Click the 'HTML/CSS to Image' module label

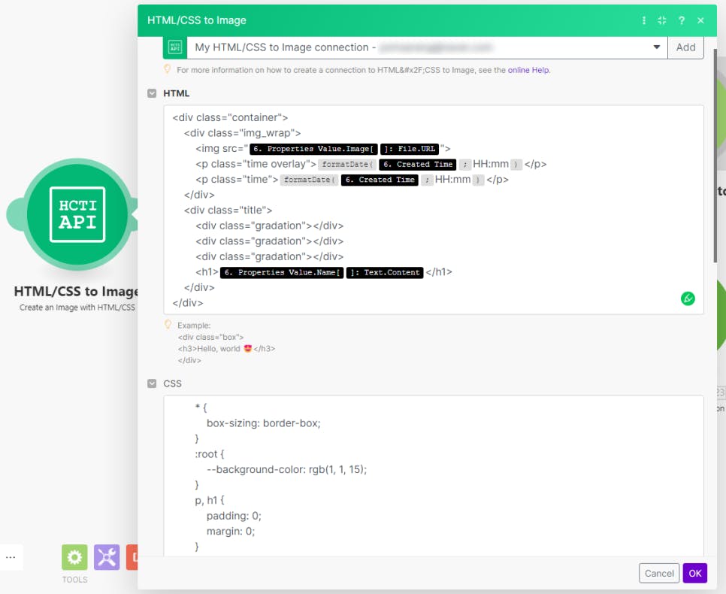(76, 291)
